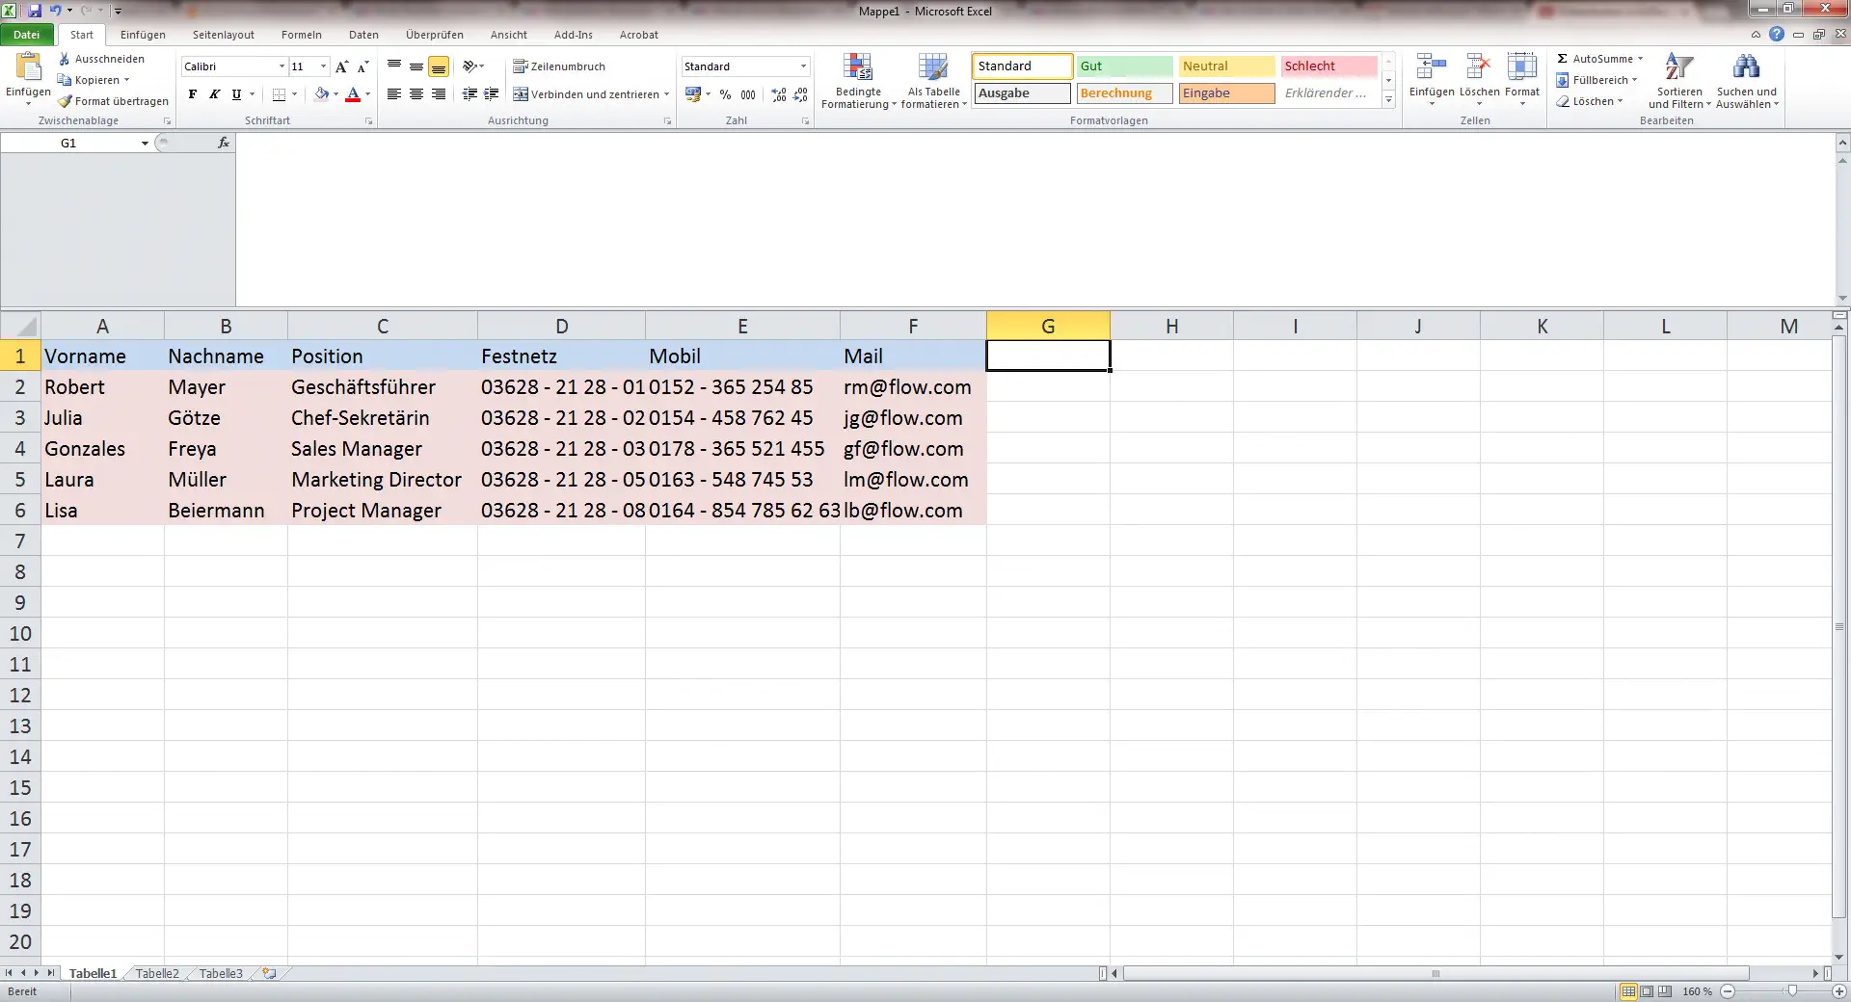This screenshot has width=1851, height=1002.
Task: Click the Kopieren button
Action: point(93,80)
